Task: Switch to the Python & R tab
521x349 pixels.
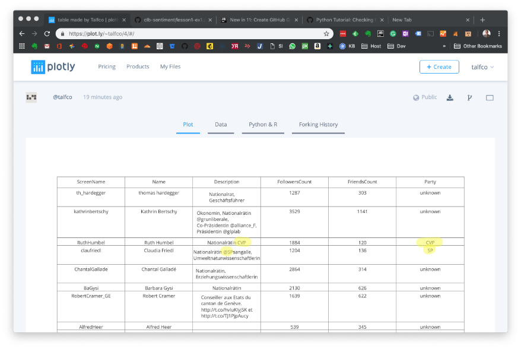Action: pyautogui.click(x=263, y=125)
